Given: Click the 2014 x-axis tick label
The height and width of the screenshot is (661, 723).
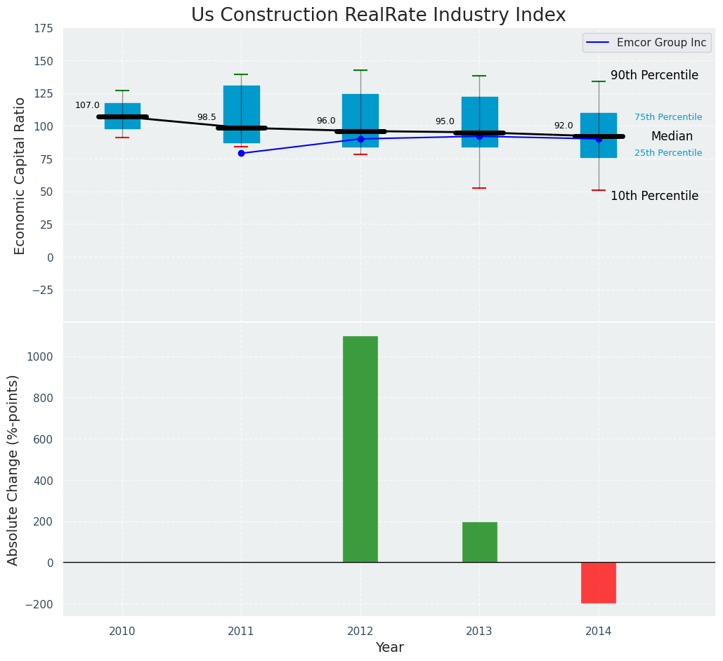Looking at the screenshot, I should (599, 632).
